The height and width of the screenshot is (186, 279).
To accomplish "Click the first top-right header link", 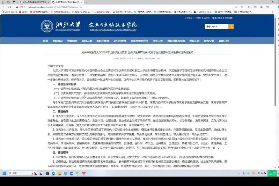I will point(189,18).
